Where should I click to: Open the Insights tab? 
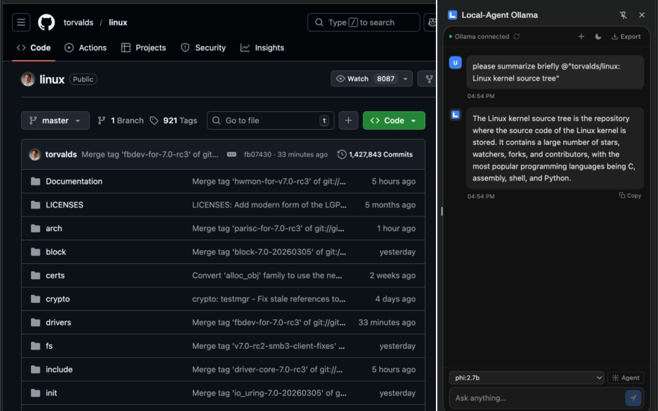pos(262,48)
